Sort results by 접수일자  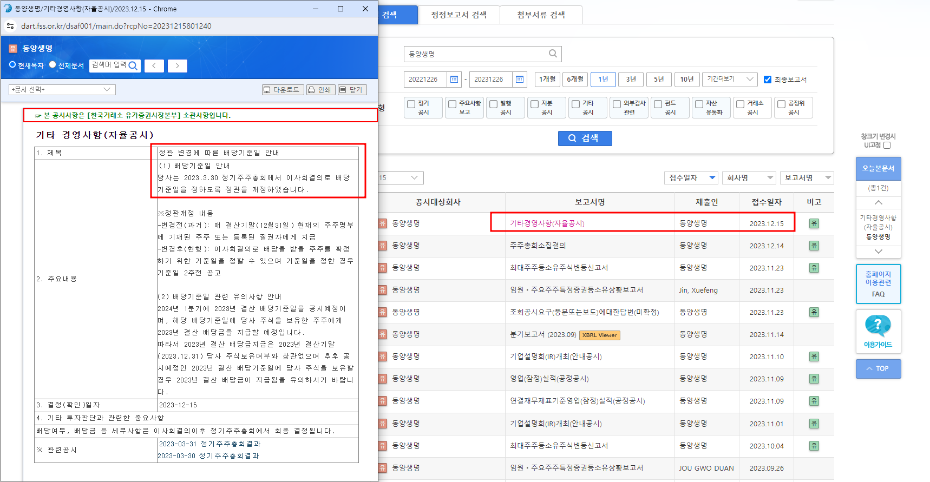tap(691, 177)
